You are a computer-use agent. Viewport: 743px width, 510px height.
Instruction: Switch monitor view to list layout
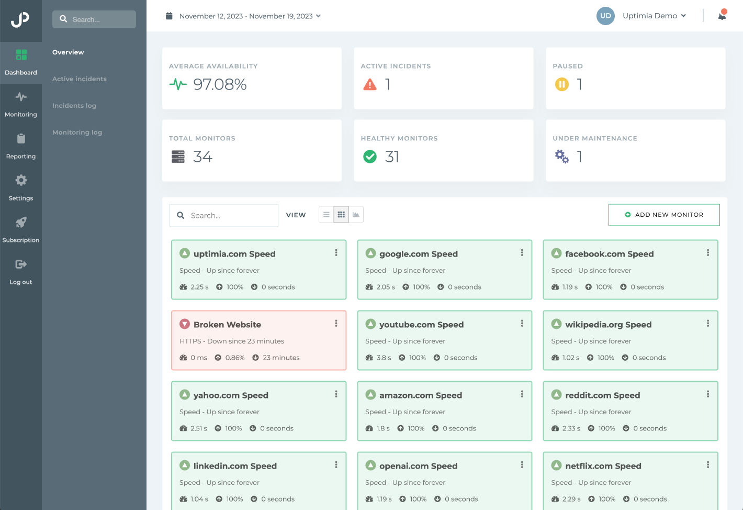(x=326, y=214)
